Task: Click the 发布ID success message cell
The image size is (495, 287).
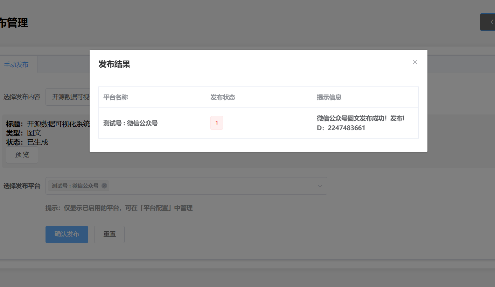Action: click(361, 123)
